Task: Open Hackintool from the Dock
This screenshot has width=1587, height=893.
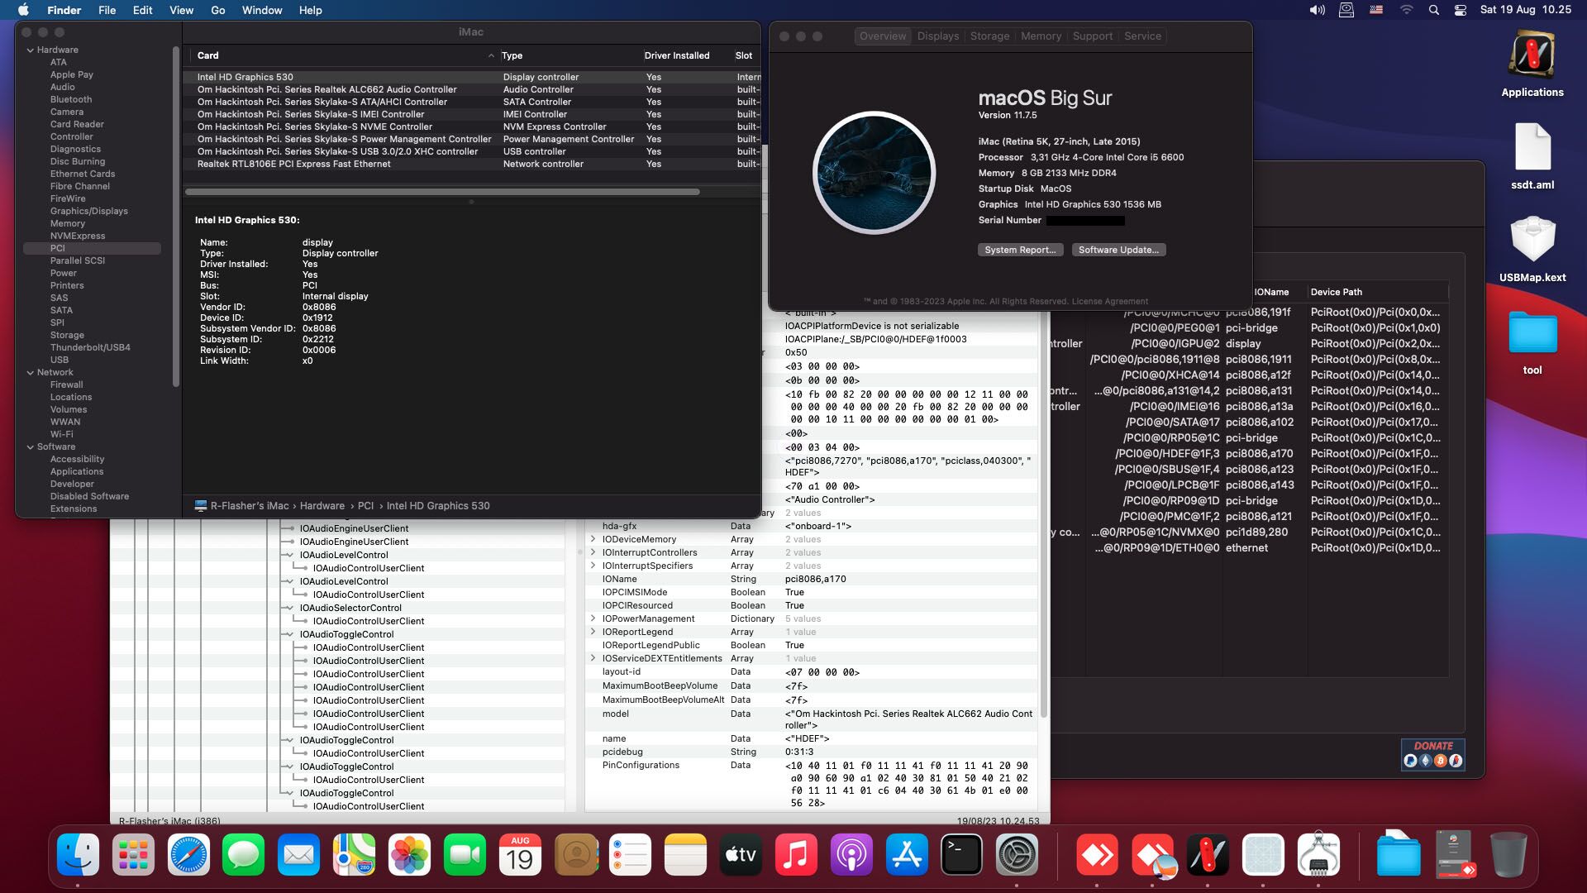Action: click(x=1208, y=855)
